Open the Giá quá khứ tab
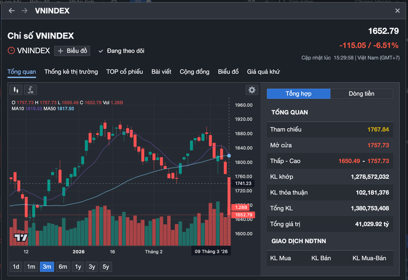The image size is (408, 280). pyautogui.click(x=264, y=72)
